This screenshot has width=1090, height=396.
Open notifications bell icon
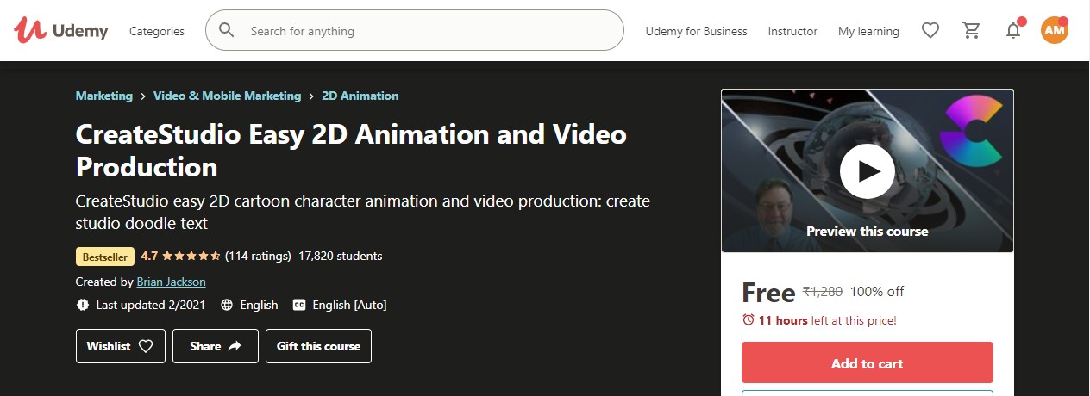click(1013, 31)
